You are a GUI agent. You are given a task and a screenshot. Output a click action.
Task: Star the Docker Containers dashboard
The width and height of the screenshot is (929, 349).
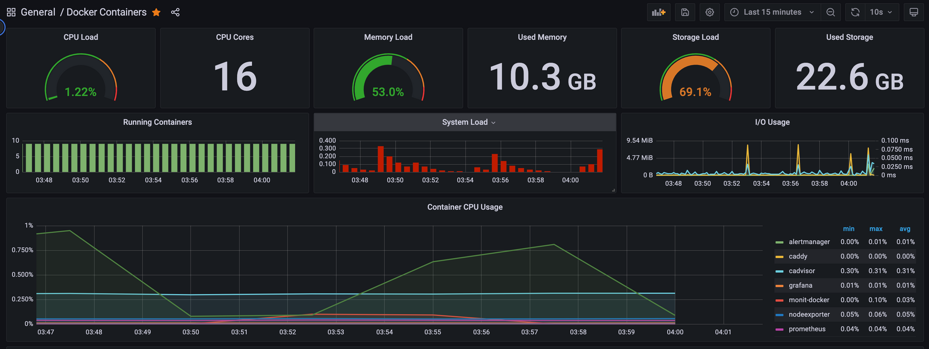(x=157, y=12)
